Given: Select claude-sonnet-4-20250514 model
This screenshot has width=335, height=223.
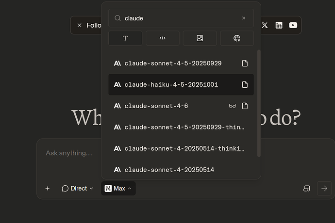Looking at the screenshot, I should click(x=181, y=170).
